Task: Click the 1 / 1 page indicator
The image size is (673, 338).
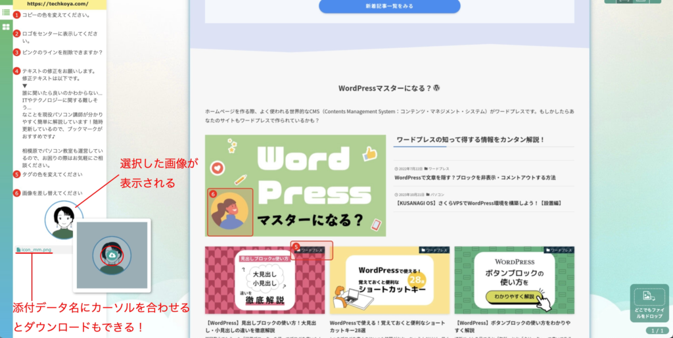Action: pos(657,331)
